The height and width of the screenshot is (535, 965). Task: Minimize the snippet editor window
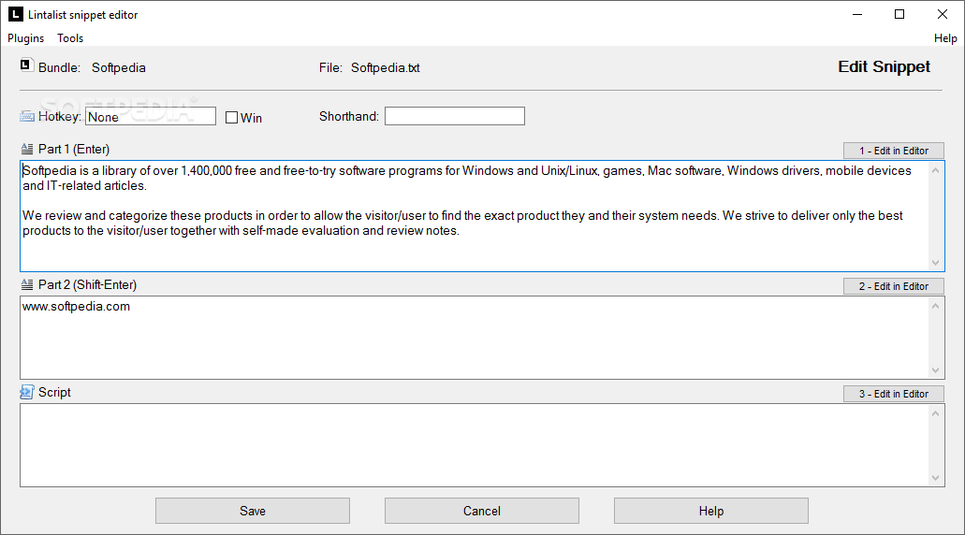tap(857, 14)
